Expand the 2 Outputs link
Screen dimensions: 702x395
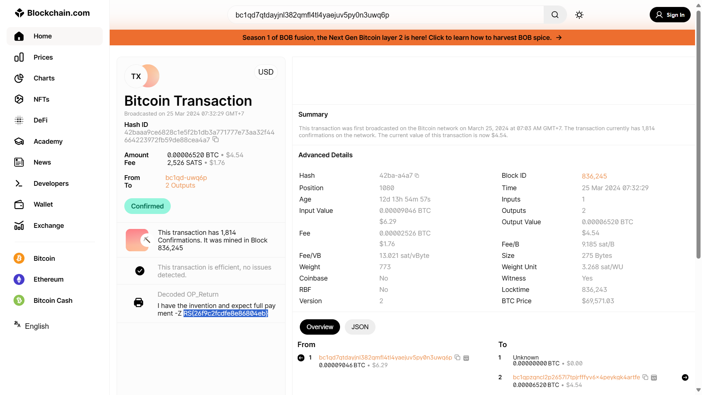click(x=180, y=185)
